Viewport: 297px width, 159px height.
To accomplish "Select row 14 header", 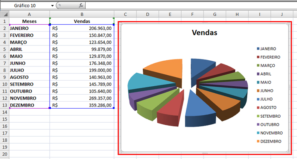I will pyautogui.click(x=5, y=112).
